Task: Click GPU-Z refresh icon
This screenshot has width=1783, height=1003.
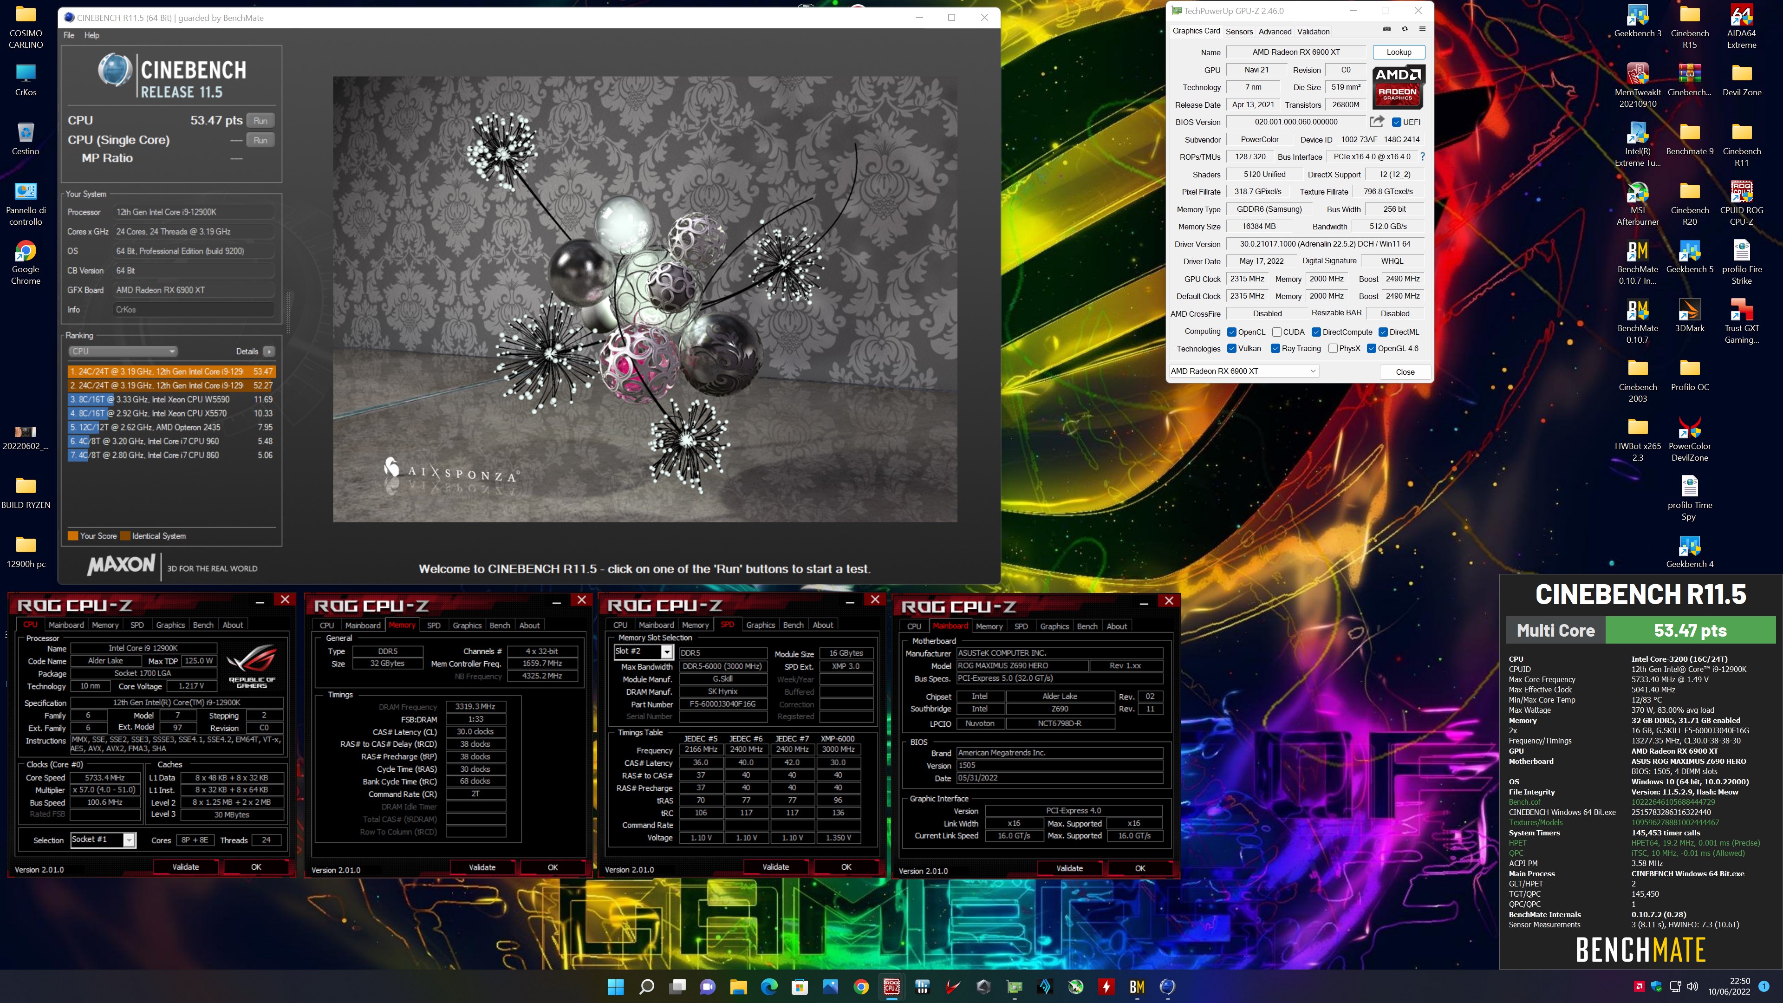Action: (x=1405, y=30)
